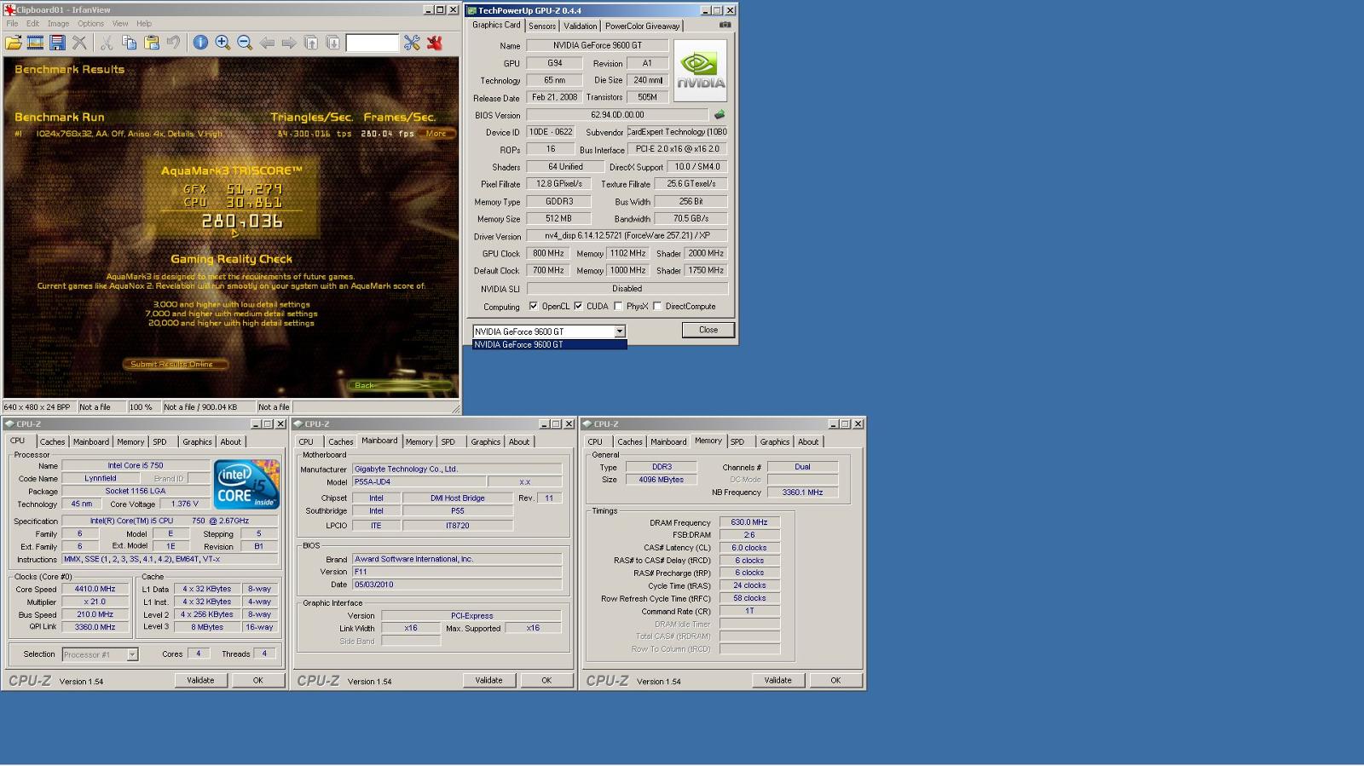Image resolution: width=1364 pixels, height=766 pixels.
Task: Open the Processor #1 selection dropdown
Action: point(132,654)
